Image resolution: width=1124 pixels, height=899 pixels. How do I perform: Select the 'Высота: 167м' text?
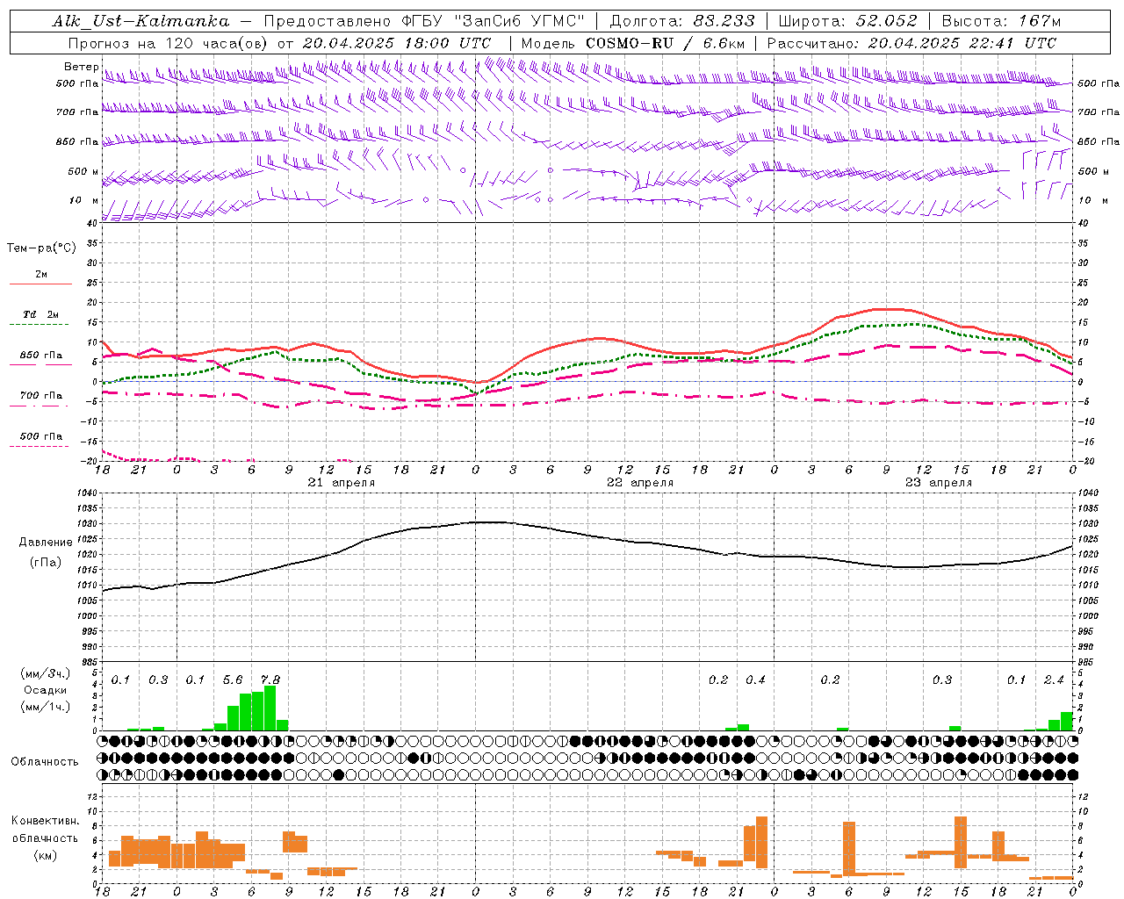(1001, 21)
